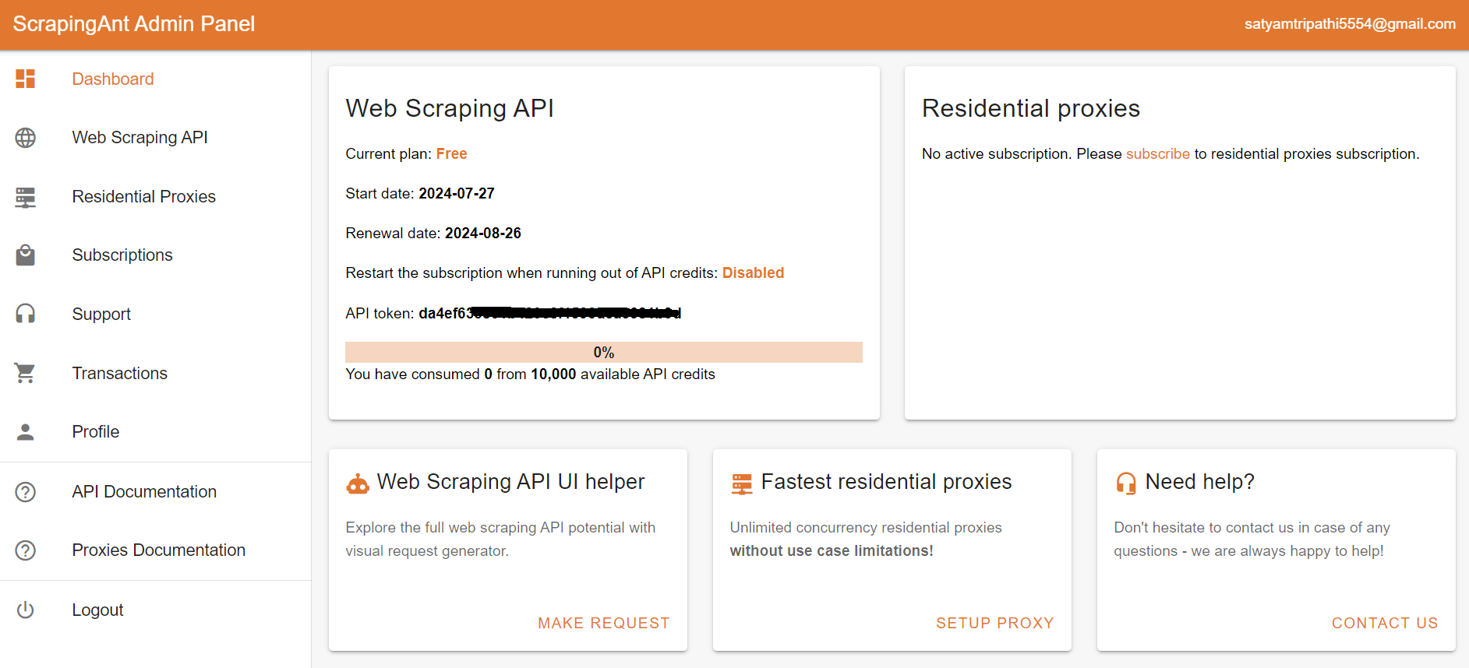
Task: Click the robot icon on UI helper card
Action: (358, 483)
